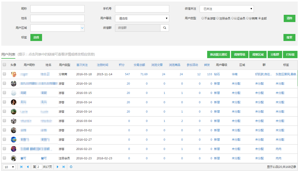Image resolution: width=298 pixels, height=172 pixels.
Task: Open the 微信关注 dropdown showing 已关注
Action: click(226, 9)
